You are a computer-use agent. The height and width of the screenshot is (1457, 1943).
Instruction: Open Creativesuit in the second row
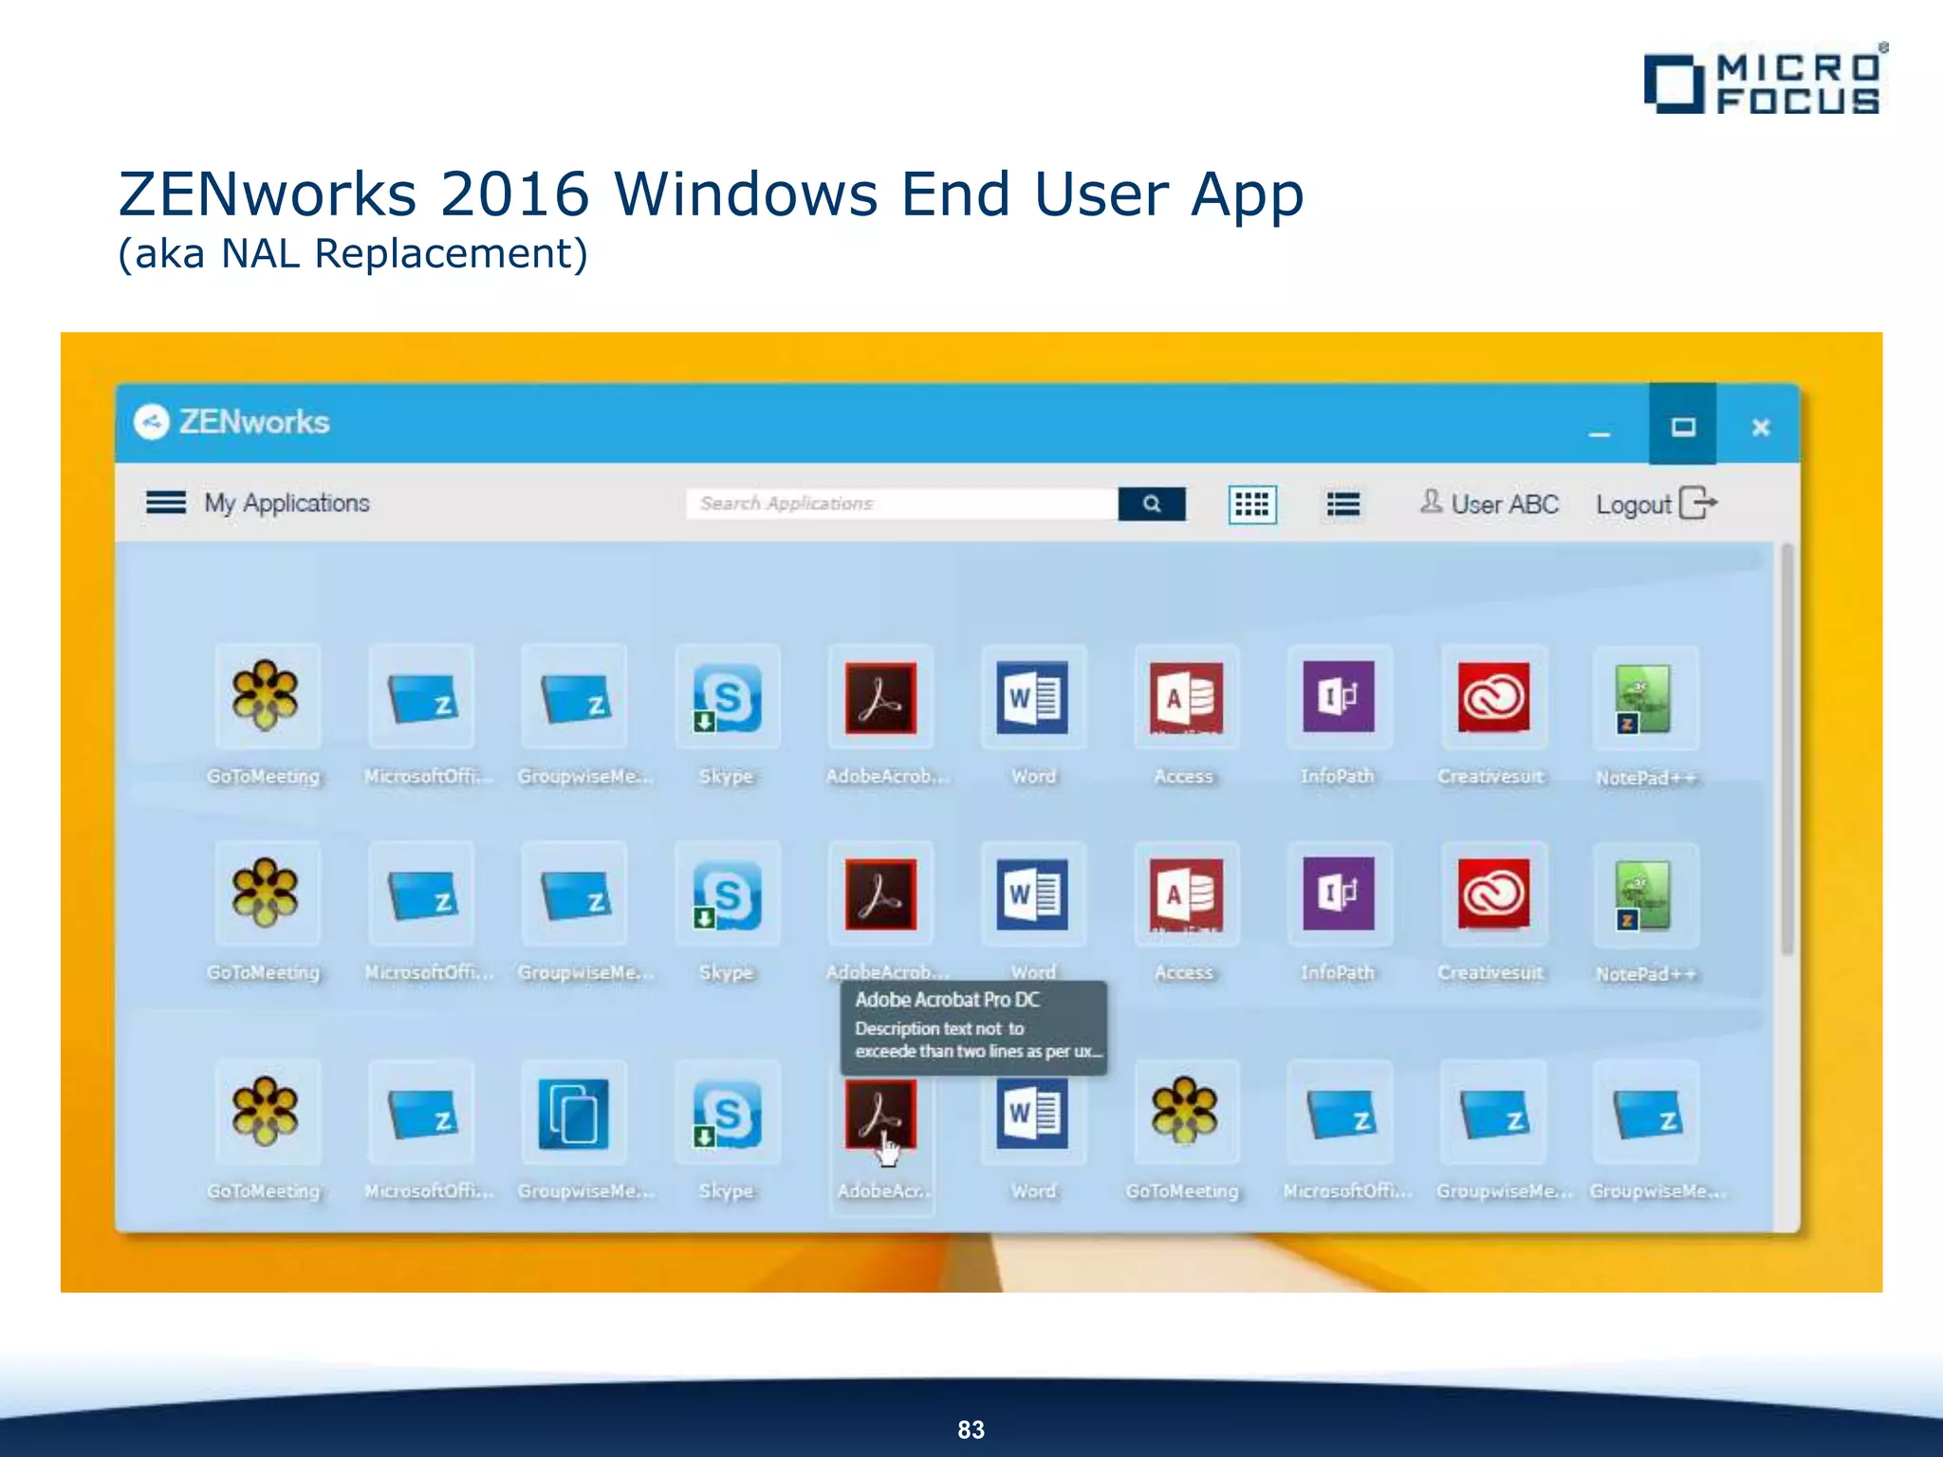[1493, 894]
